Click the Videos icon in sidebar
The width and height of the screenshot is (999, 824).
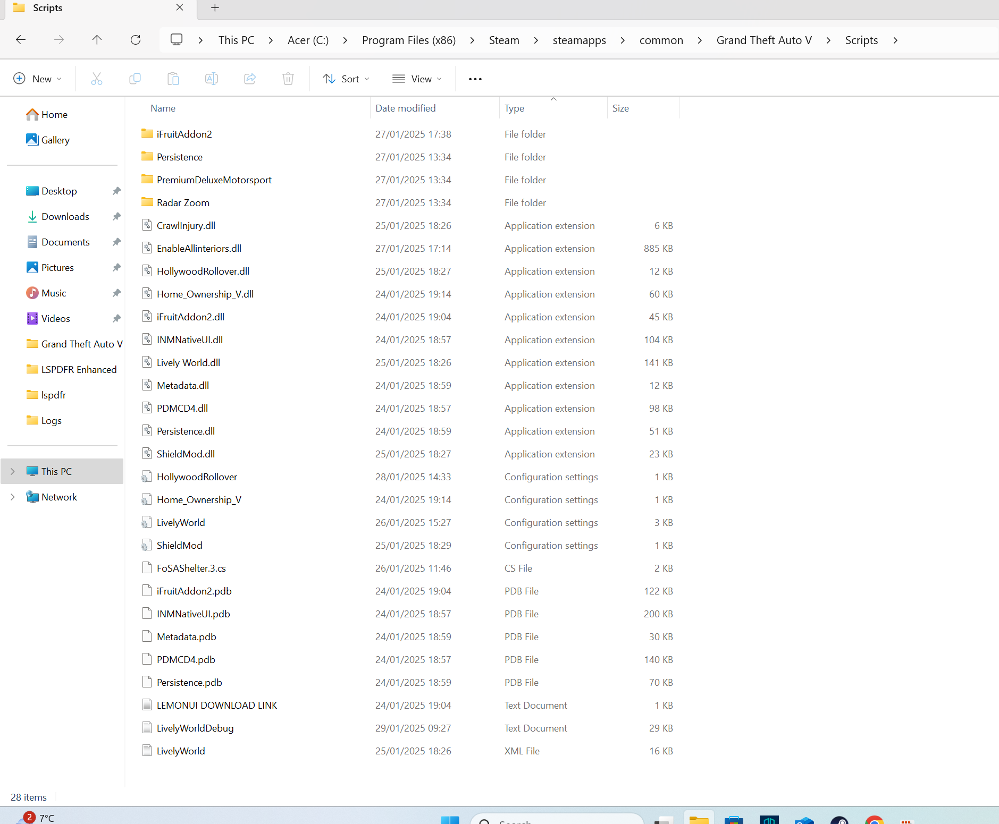pyautogui.click(x=32, y=318)
